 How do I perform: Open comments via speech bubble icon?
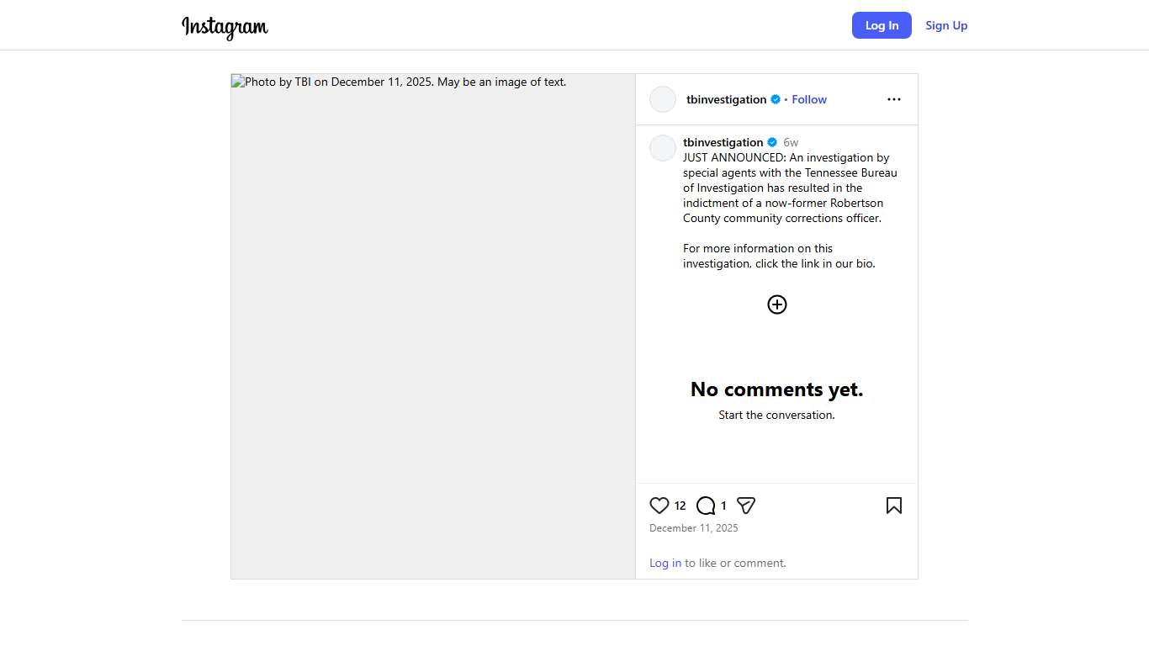click(x=706, y=506)
